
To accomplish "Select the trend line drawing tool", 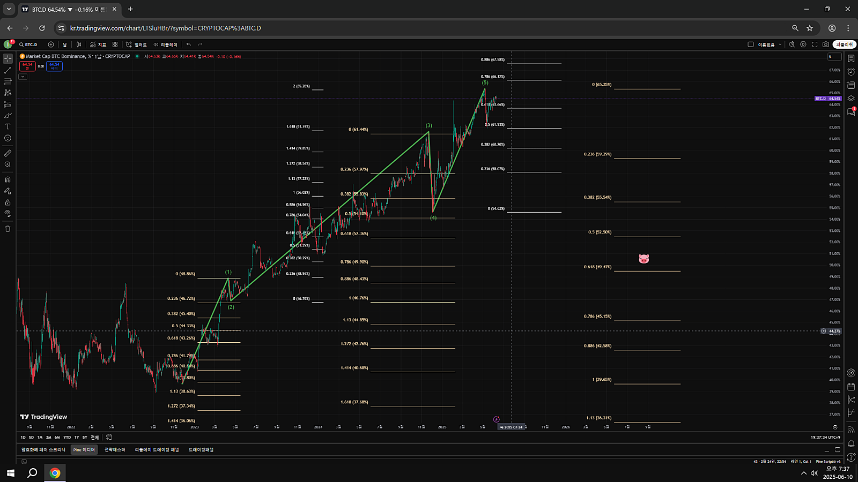I will [x=8, y=70].
